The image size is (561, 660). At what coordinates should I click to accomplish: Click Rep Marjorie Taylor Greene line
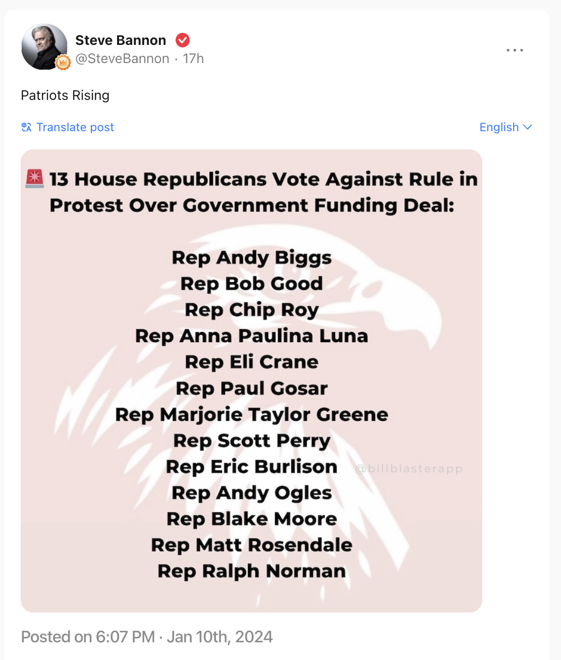[252, 414]
